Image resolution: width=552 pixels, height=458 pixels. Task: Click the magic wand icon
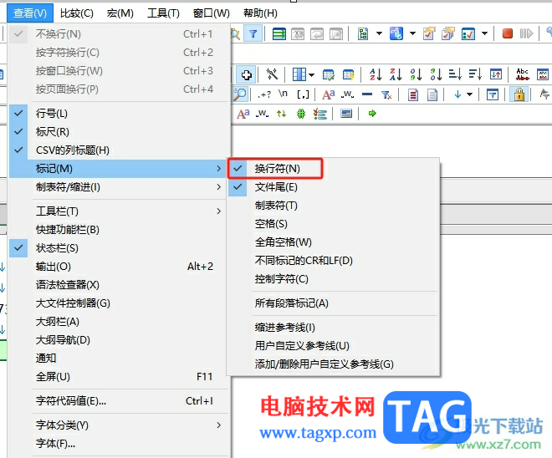pos(272,74)
